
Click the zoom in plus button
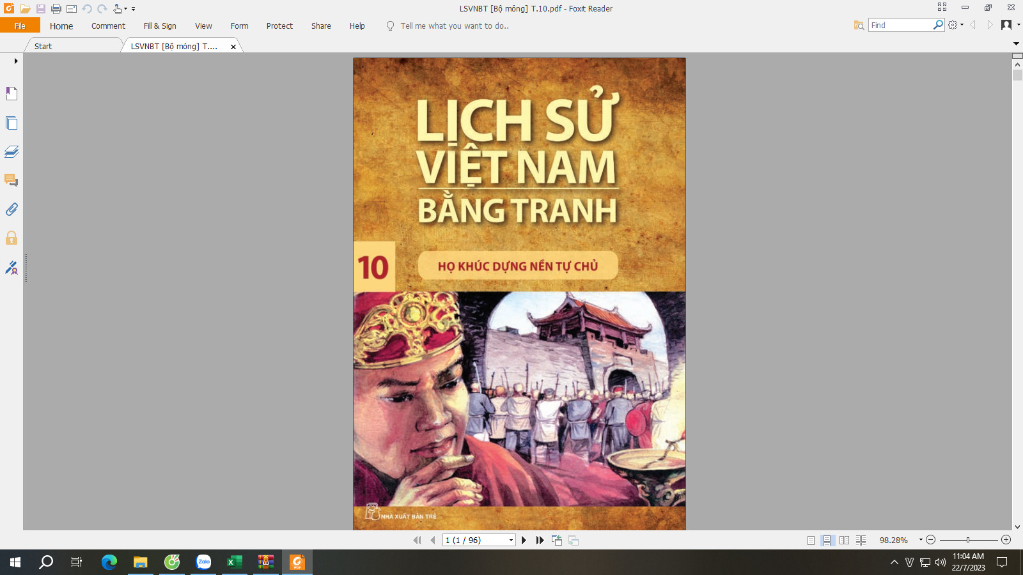click(1006, 540)
